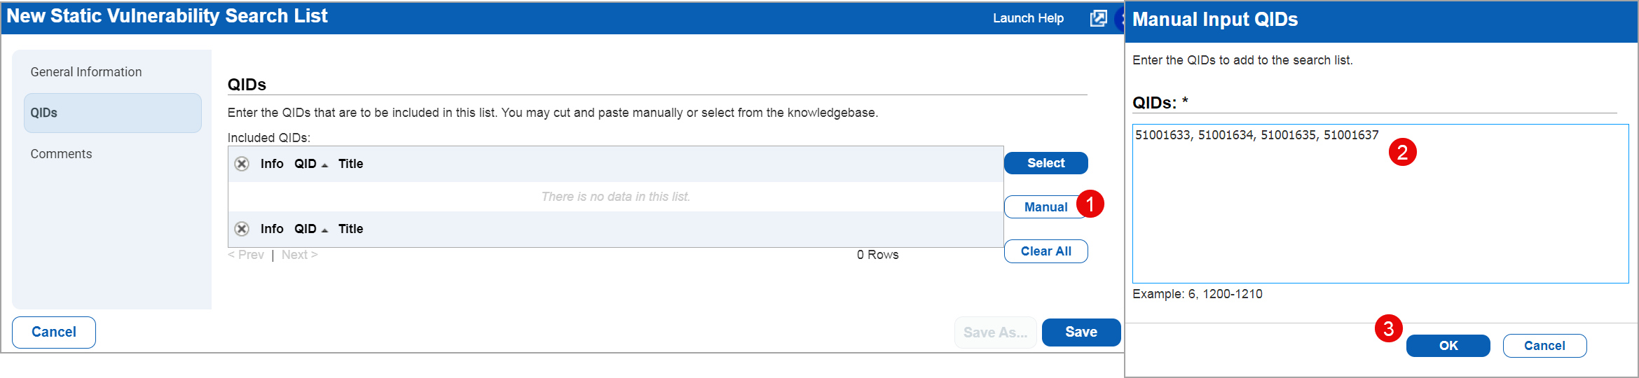This screenshot has height=378, width=1639.
Task: Open the General Information section
Action: click(x=86, y=72)
